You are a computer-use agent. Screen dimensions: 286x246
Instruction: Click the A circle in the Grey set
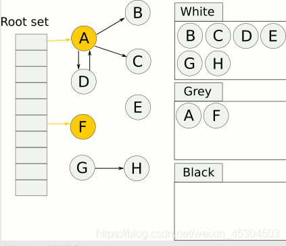[189, 116]
